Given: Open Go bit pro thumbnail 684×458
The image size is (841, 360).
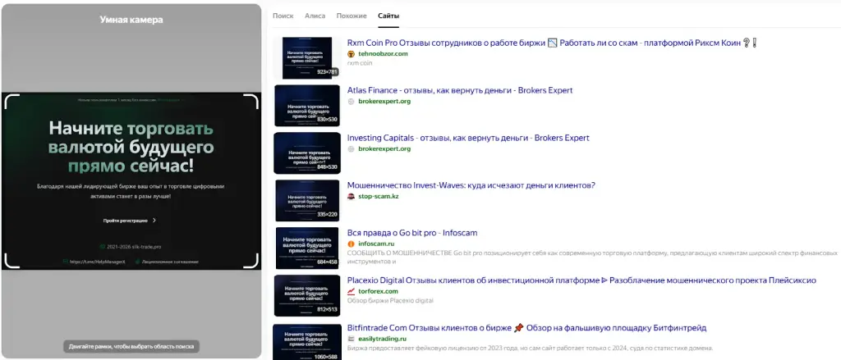Looking at the screenshot, I should pyautogui.click(x=307, y=248).
